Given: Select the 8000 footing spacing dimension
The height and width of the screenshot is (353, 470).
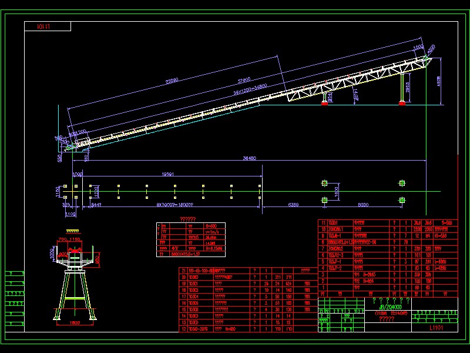Looking at the screenshot, I should point(363,205).
